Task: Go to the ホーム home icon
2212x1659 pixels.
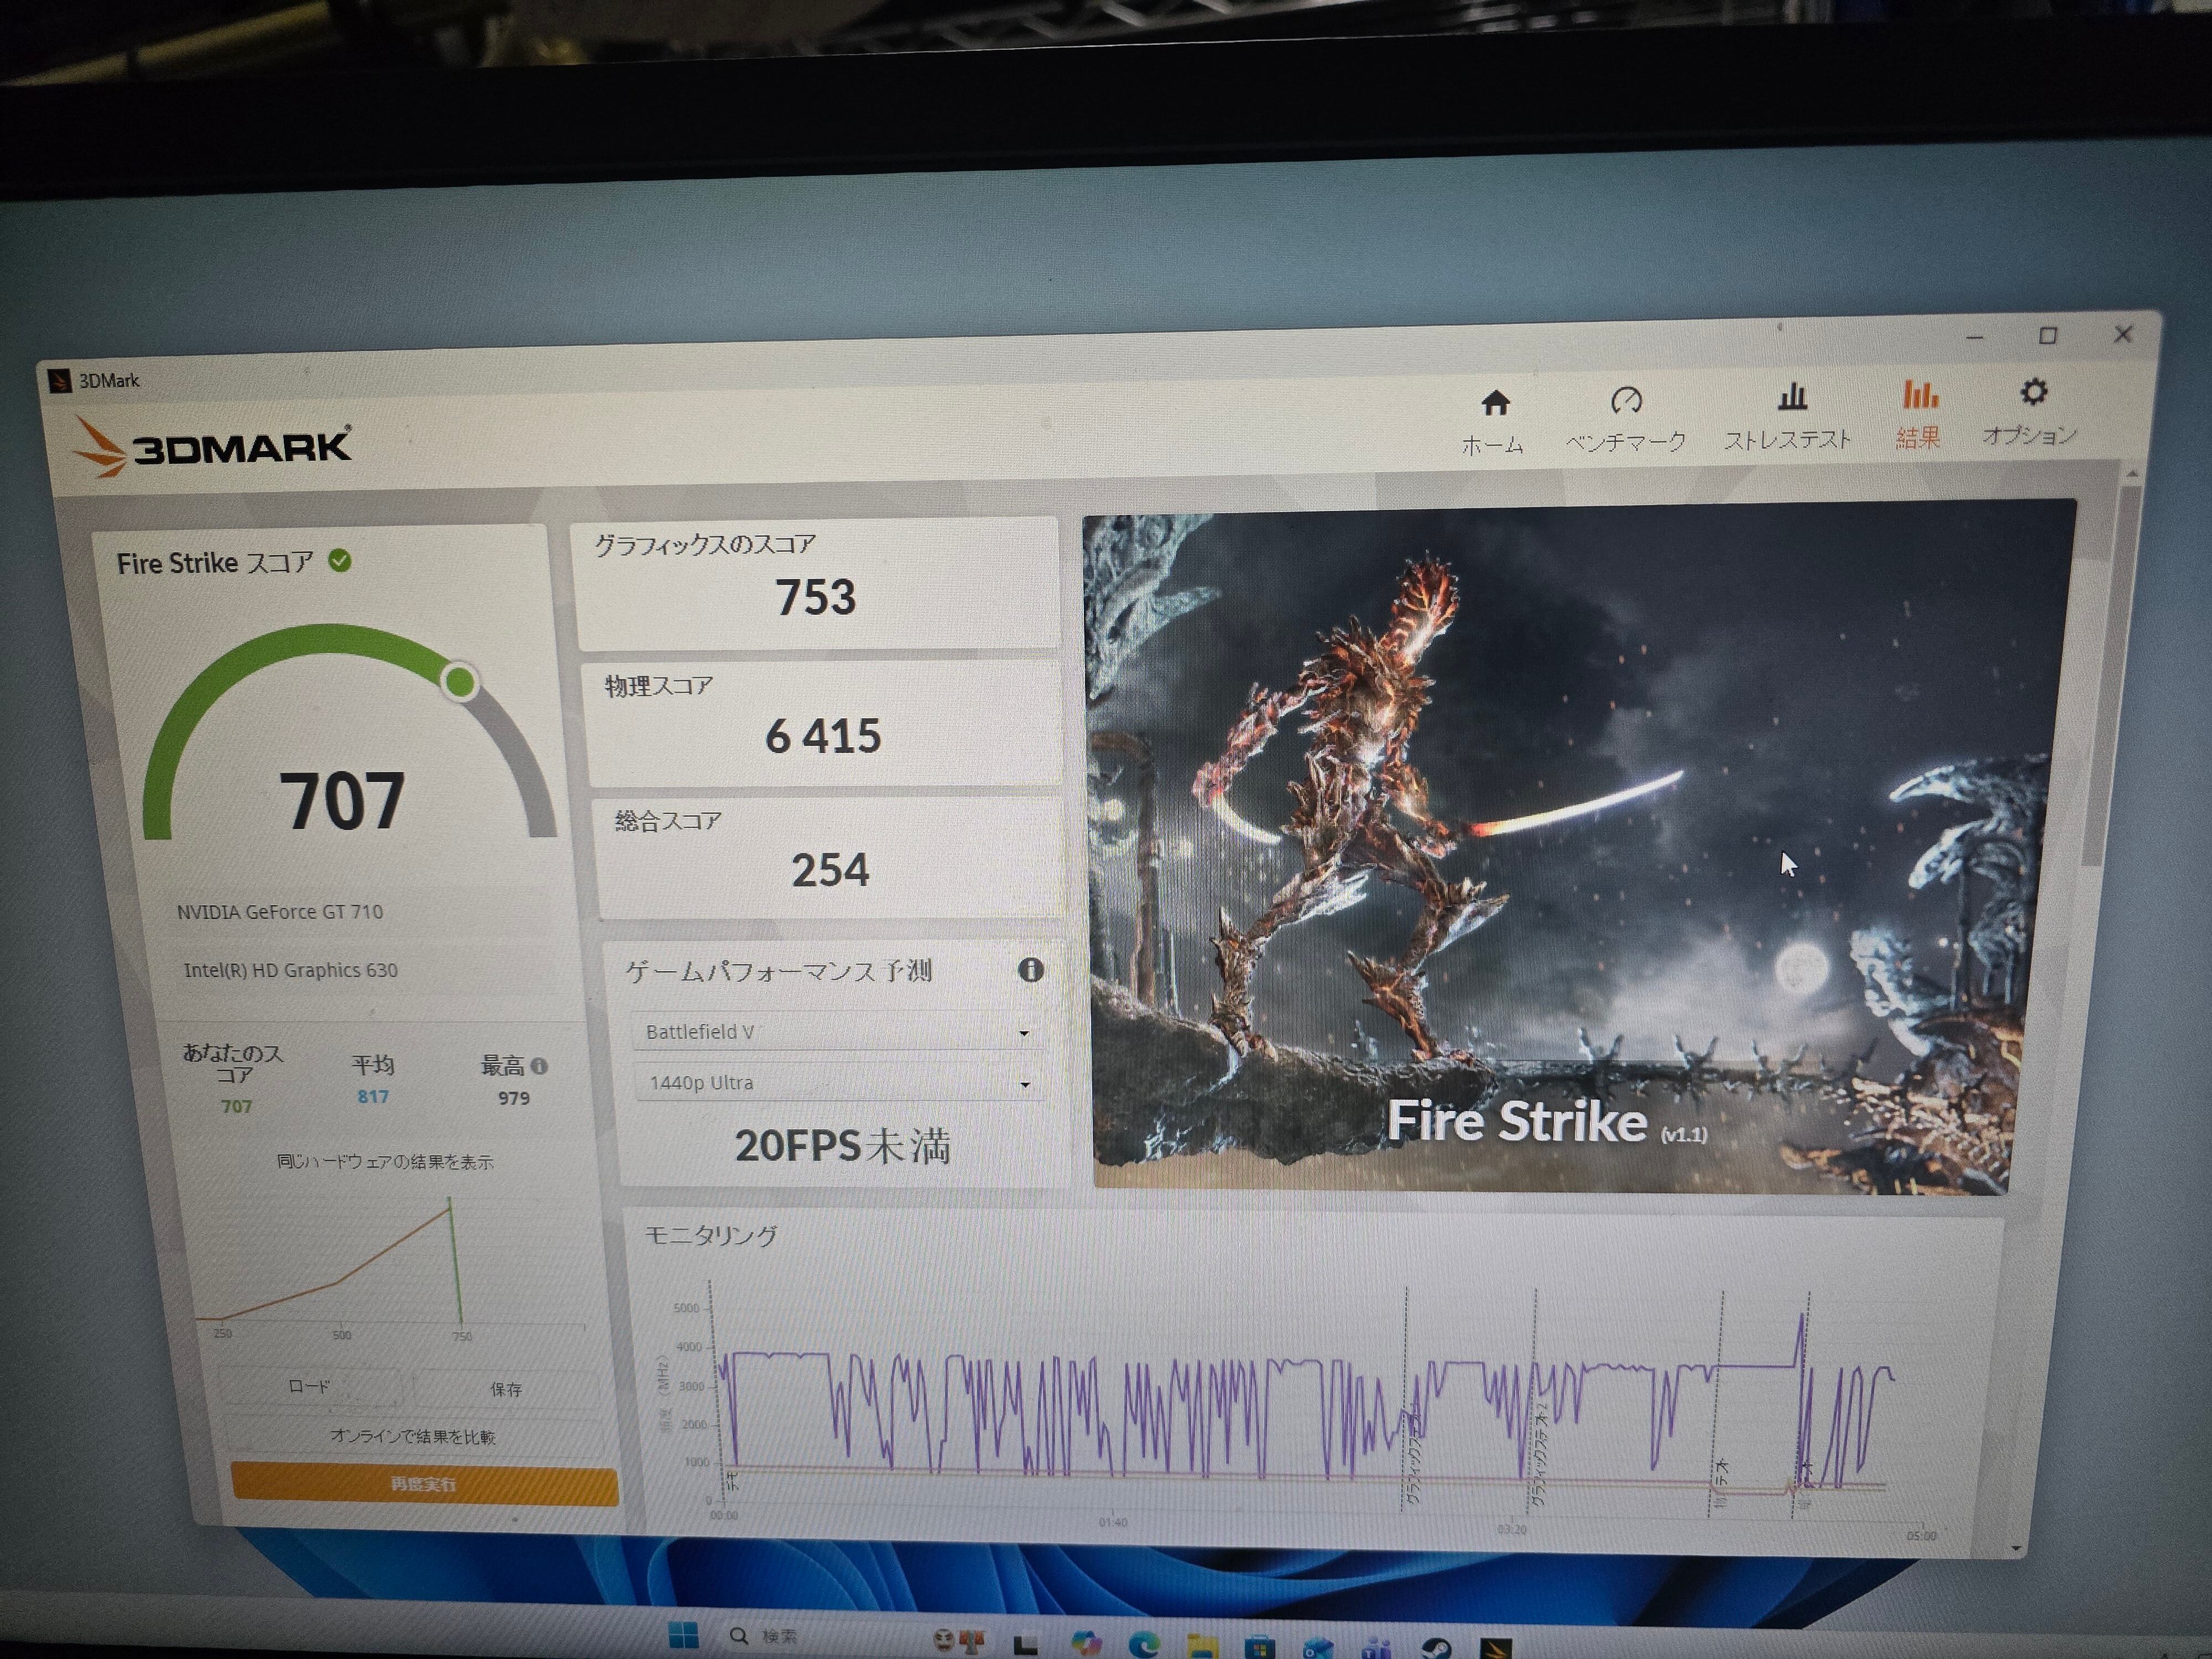Action: click(x=1494, y=404)
